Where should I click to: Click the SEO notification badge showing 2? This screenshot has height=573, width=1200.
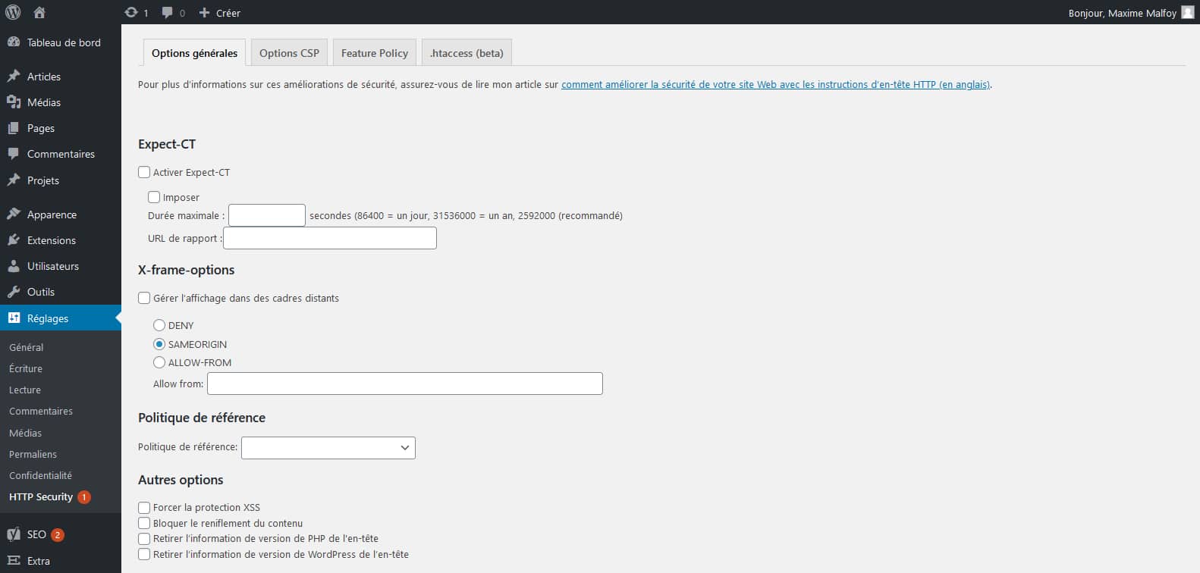[x=58, y=534]
